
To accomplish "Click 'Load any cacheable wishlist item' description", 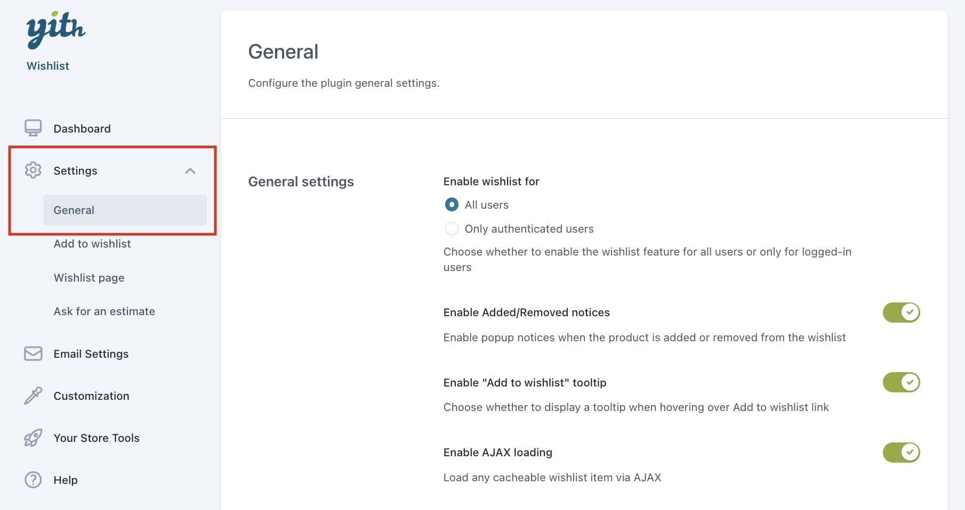I will pos(552,478).
